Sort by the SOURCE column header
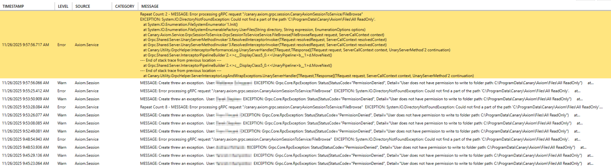Image resolution: width=611 pixels, height=168 pixels. pyautogui.click(x=82, y=6)
